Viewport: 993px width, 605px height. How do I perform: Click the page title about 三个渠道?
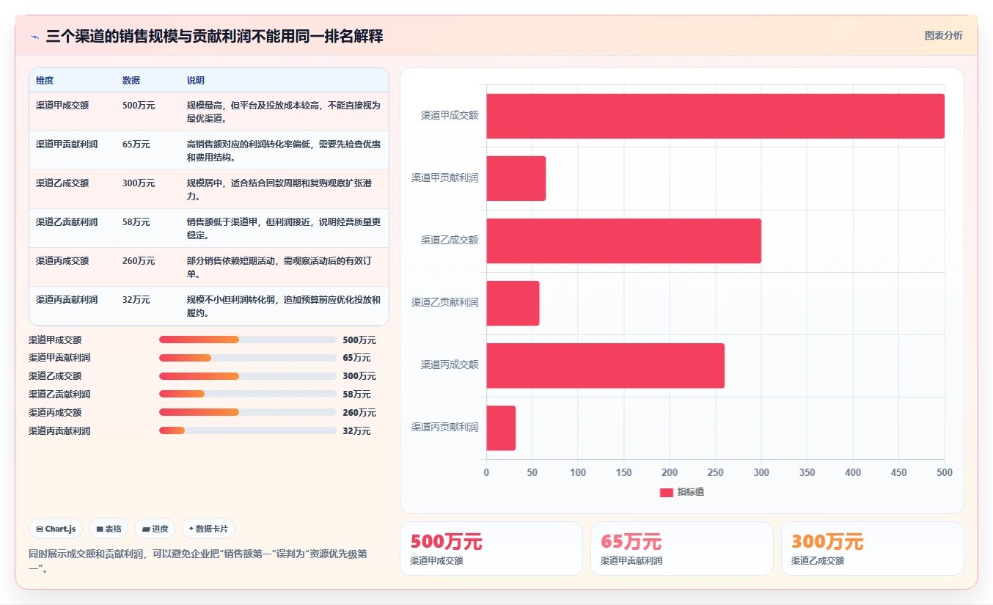[x=214, y=37]
